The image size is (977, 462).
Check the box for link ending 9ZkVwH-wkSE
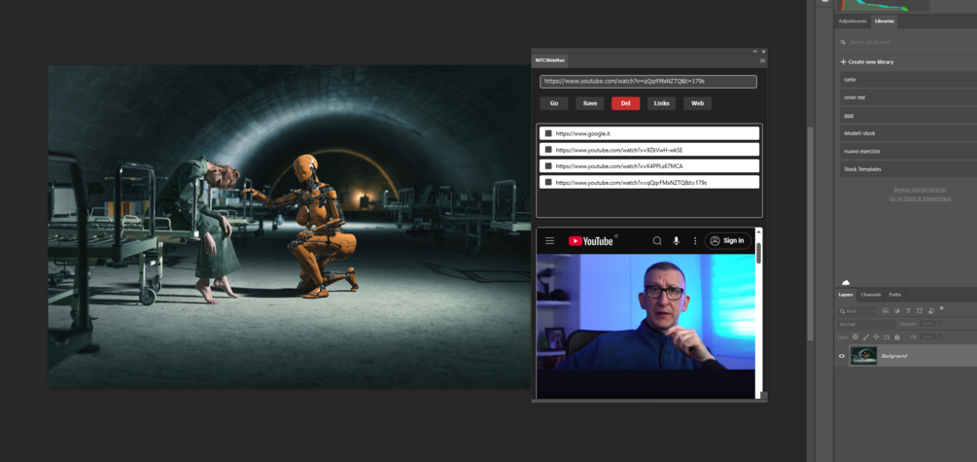click(548, 150)
